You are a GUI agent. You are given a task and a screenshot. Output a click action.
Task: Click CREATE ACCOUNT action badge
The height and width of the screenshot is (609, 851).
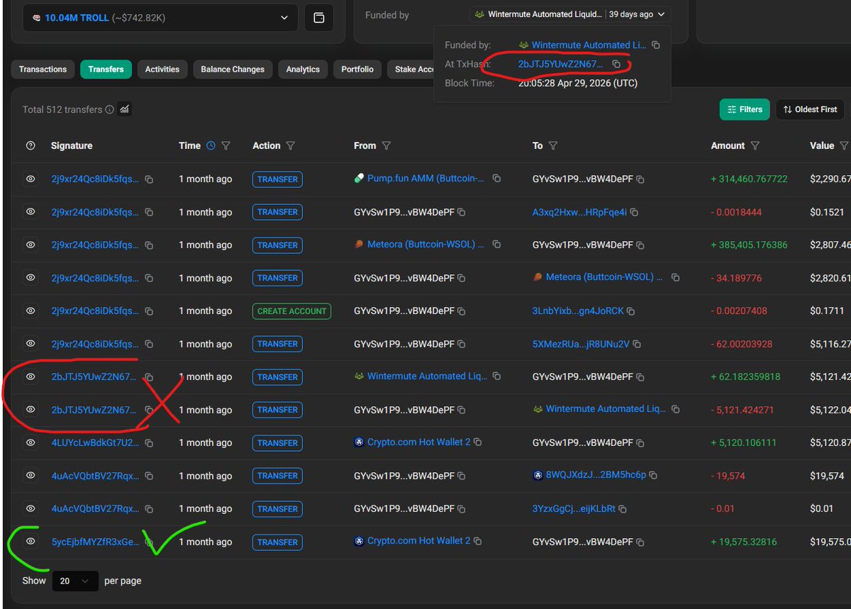coord(291,311)
